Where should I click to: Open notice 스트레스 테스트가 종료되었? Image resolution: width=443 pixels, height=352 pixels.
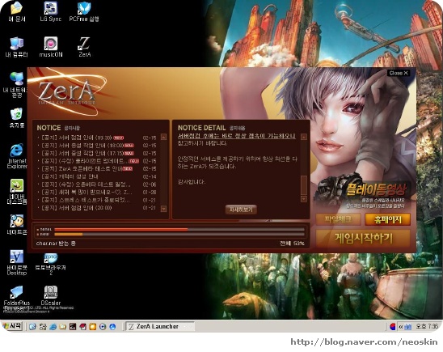(86, 200)
